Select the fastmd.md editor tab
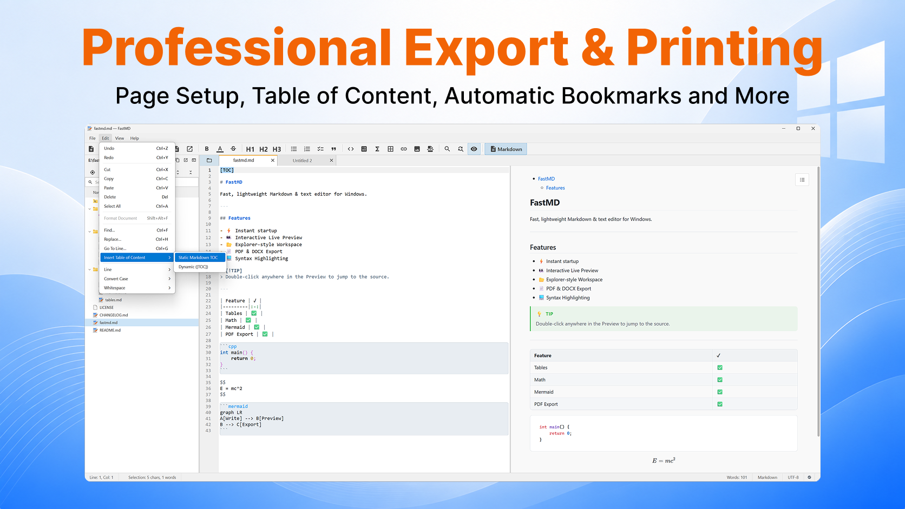This screenshot has height=509, width=905. click(244, 160)
